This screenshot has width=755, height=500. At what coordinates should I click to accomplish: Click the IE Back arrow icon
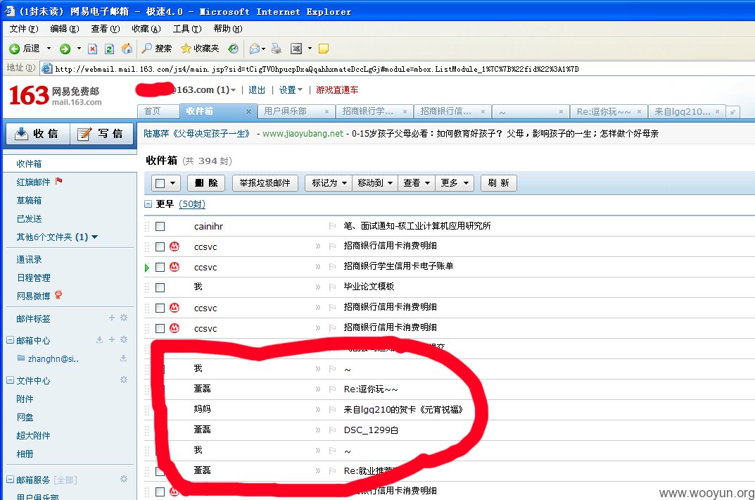point(14,49)
